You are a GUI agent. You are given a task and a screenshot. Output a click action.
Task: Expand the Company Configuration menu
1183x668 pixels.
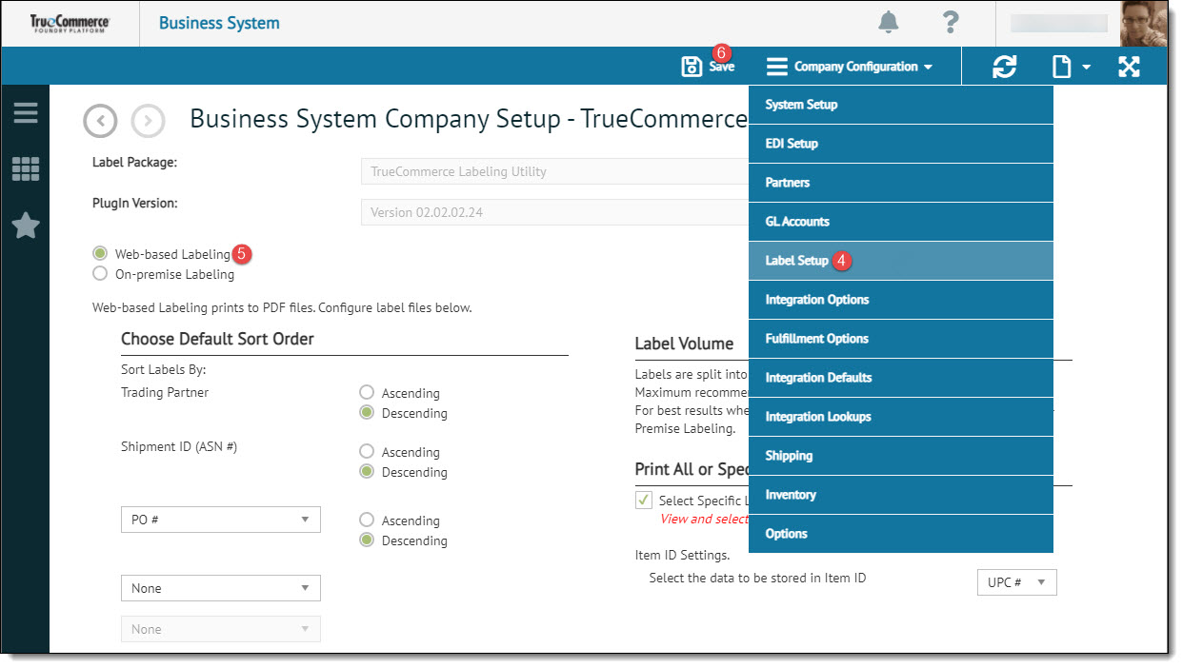pos(854,66)
